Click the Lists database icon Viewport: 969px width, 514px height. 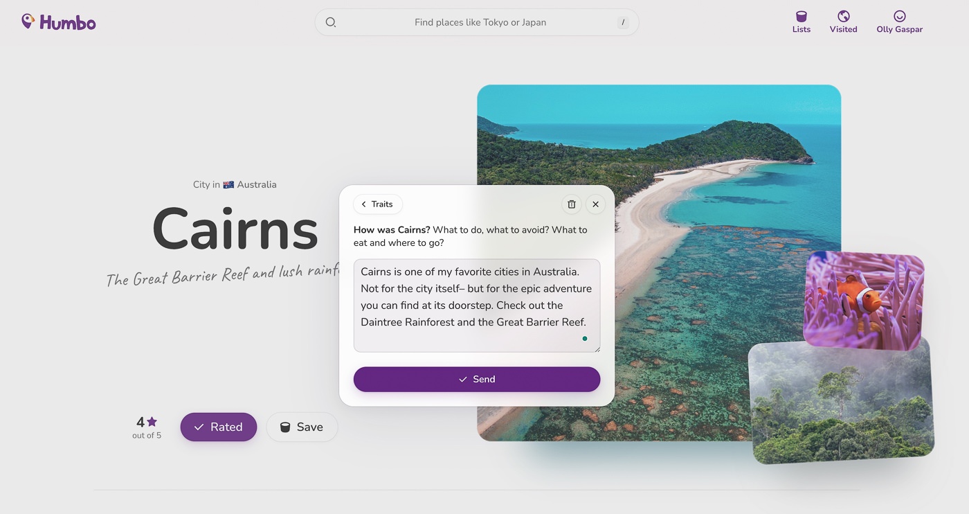pyautogui.click(x=801, y=16)
